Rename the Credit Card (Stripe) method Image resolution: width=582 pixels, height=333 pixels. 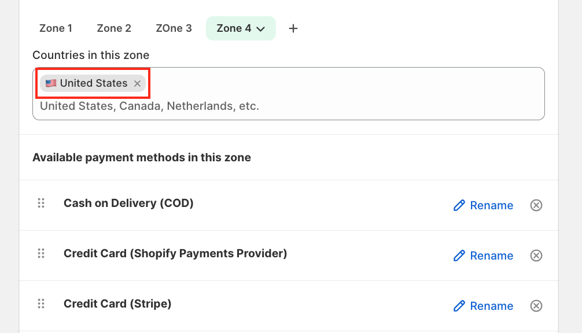tap(484, 306)
